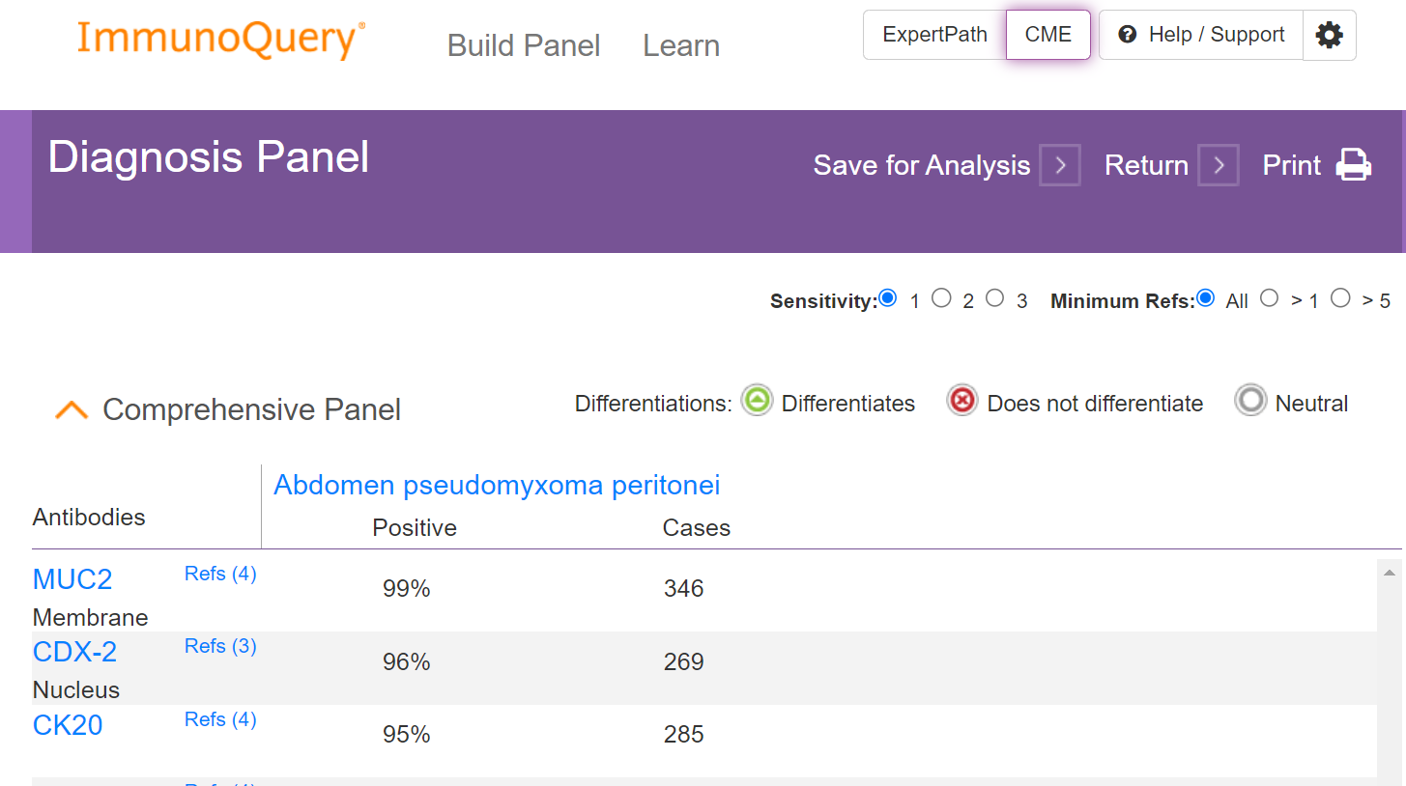1406x786 pixels.
Task: Open Refs (3) for CDX-2
Action: coord(220,646)
